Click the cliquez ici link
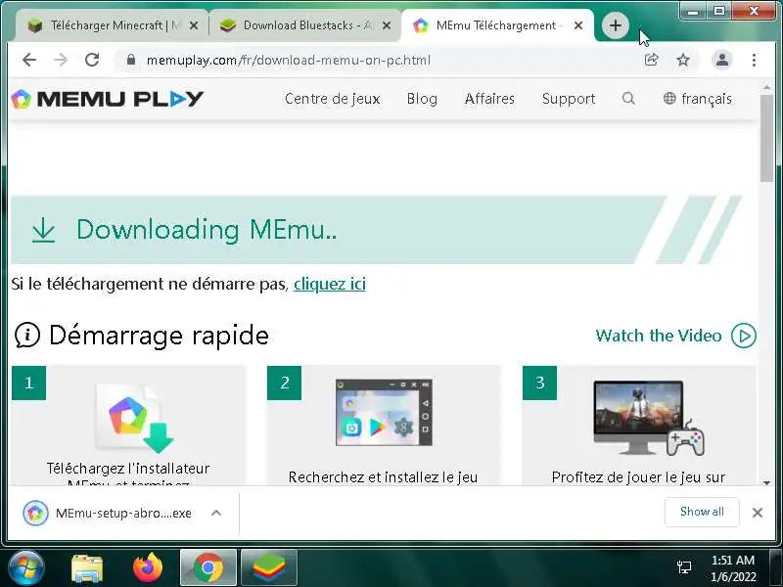Viewport: 783px width, 587px height. [x=330, y=284]
